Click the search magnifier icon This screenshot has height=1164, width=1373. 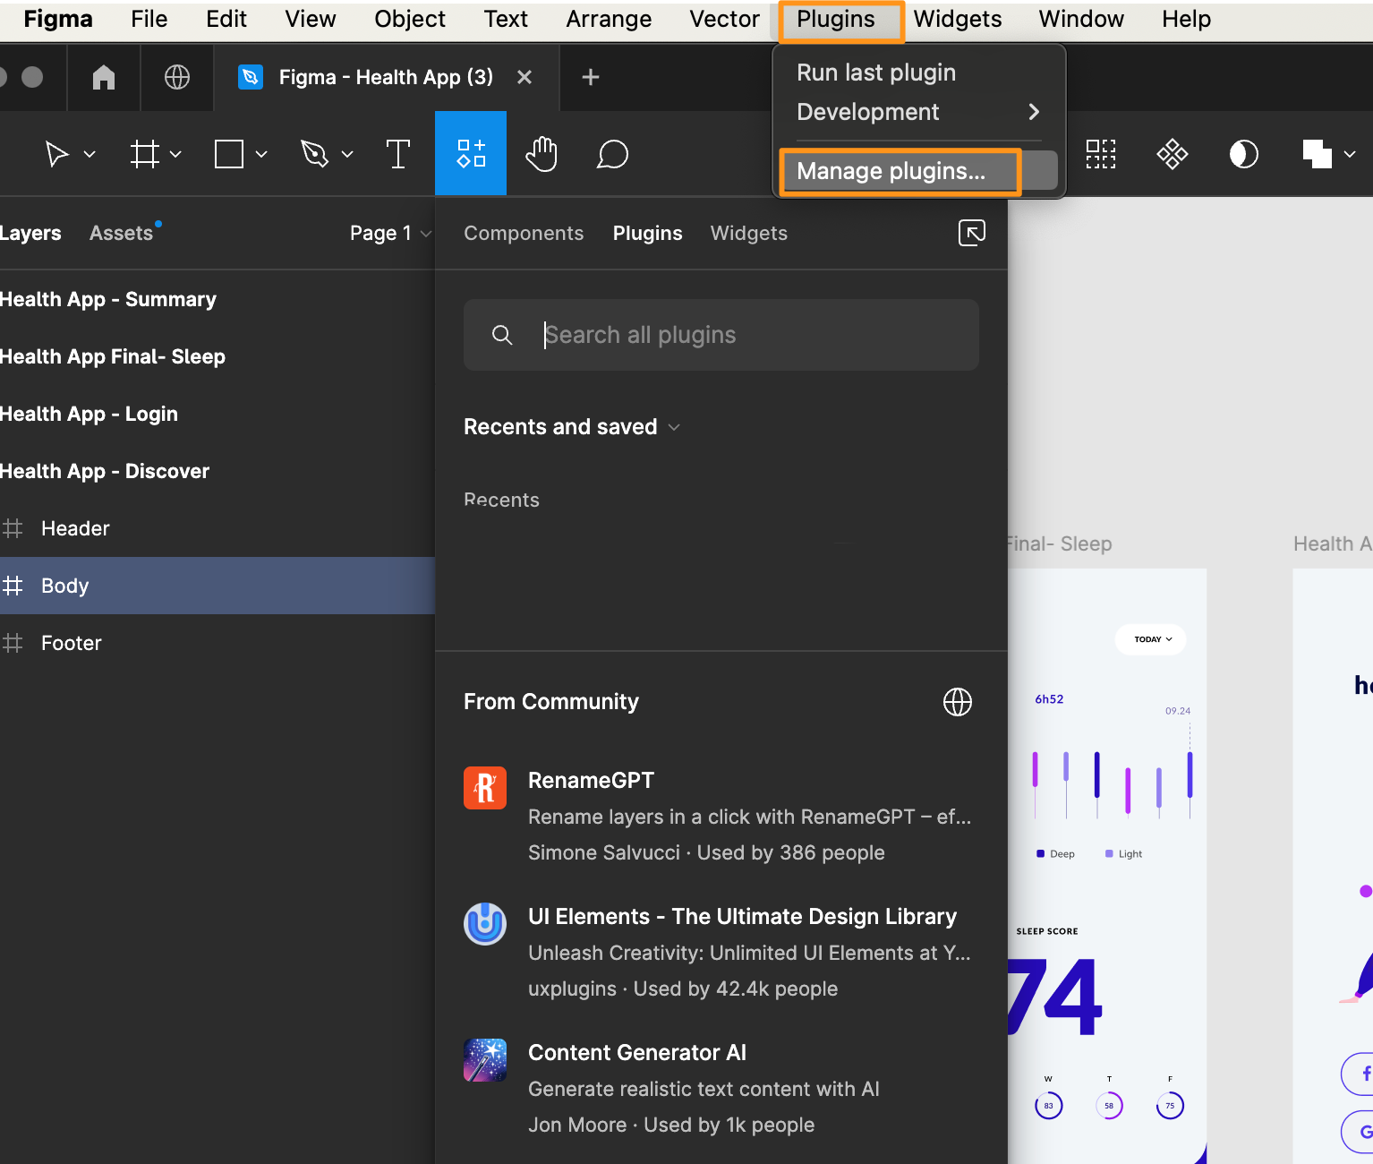pyautogui.click(x=502, y=335)
